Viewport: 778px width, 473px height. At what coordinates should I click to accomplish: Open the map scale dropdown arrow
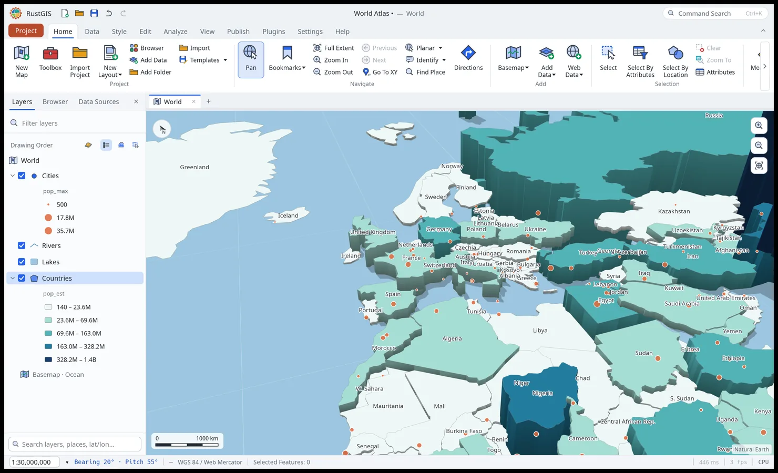point(67,462)
